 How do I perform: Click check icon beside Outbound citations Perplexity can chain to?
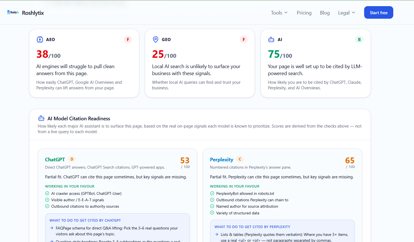(x=212, y=200)
